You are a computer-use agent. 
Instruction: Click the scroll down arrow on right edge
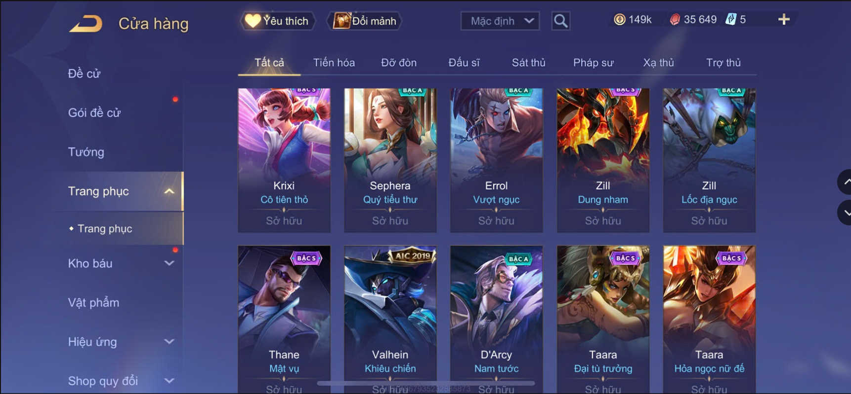tap(845, 213)
